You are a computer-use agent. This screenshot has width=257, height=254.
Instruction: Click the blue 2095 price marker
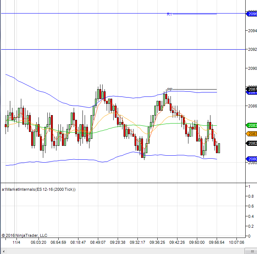(x=252, y=14)
